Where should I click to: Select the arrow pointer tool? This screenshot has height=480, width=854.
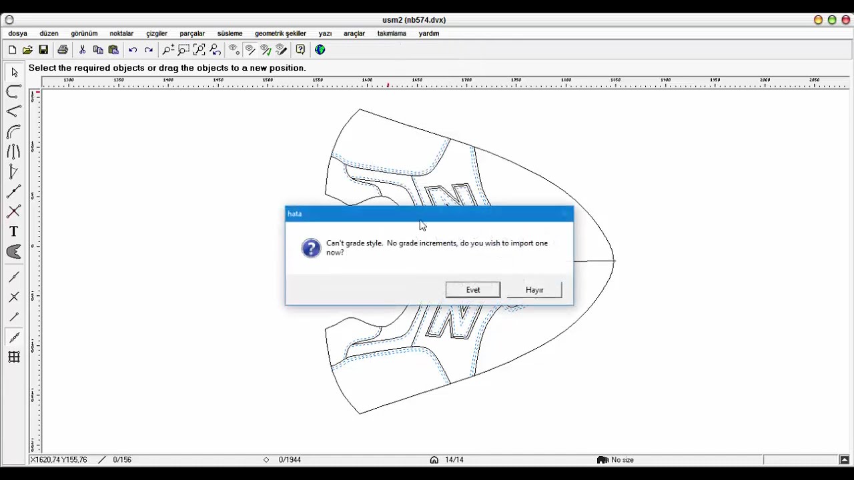[14, 72]
